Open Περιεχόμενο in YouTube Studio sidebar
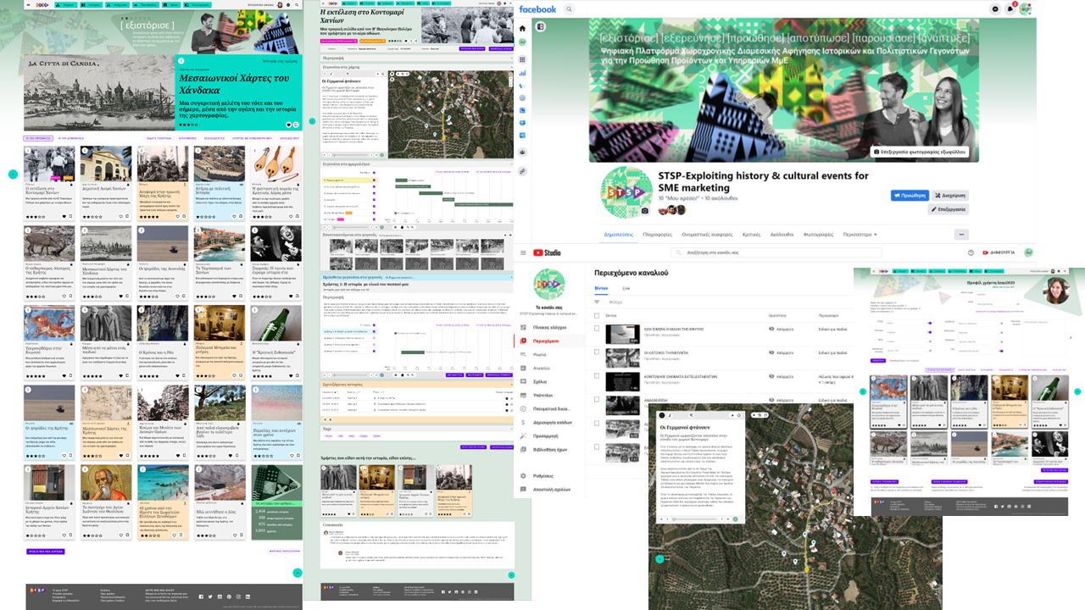Image resolution: width=1085 pixels, height=610 pixels. [549, 341]
